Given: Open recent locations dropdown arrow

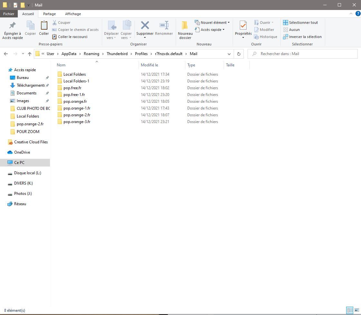Looking at the screenshot, I should (x=23, y=54).
